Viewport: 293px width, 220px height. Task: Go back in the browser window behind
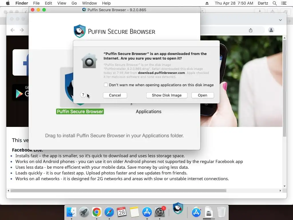click(13, 30)
